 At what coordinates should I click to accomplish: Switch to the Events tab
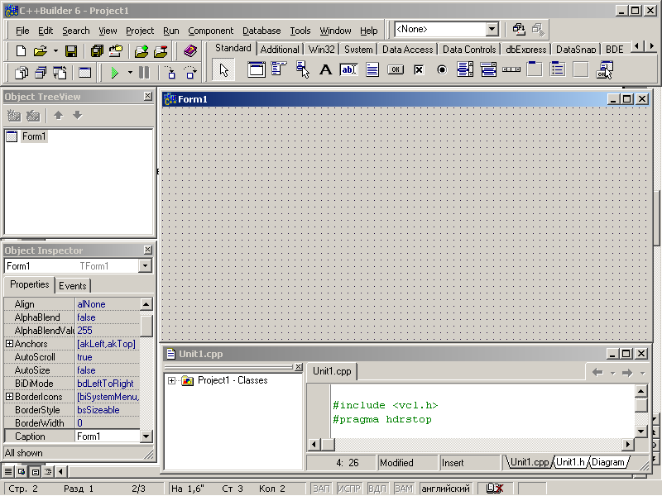click(x=72, y=285)
